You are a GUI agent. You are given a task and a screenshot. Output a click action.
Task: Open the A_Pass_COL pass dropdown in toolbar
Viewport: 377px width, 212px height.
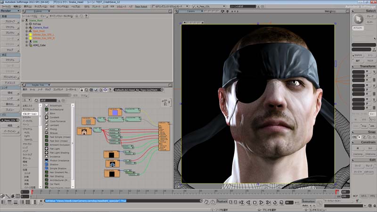[x=210, y=7]
